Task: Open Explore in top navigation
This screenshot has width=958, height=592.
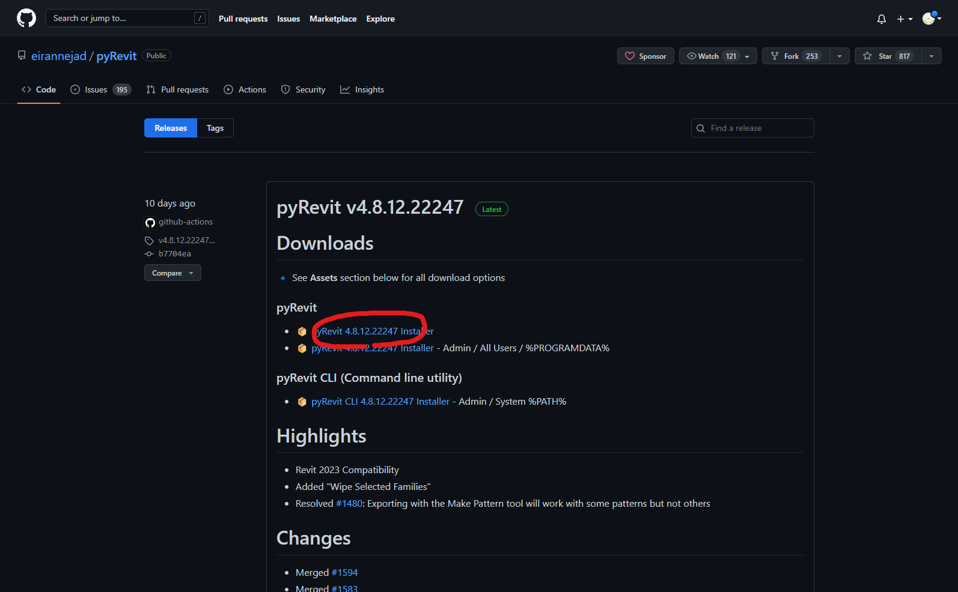Action: click(x=380, y=19)
